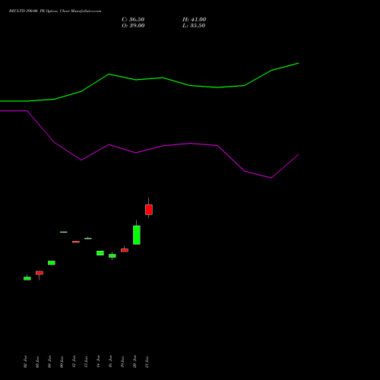The height and width of the screenshot is (380, 380).
Task: Select the green candle for 08 Jan
Action: click(x=52, y=263)
